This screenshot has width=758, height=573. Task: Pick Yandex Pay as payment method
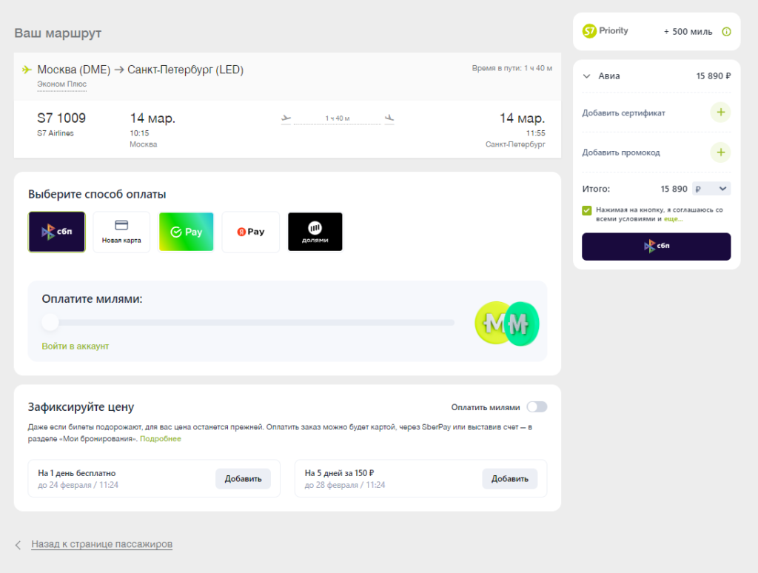coord(251,232)
